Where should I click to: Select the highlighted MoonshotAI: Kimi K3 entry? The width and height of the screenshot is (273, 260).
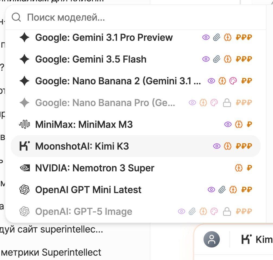[x=136, y=146]
